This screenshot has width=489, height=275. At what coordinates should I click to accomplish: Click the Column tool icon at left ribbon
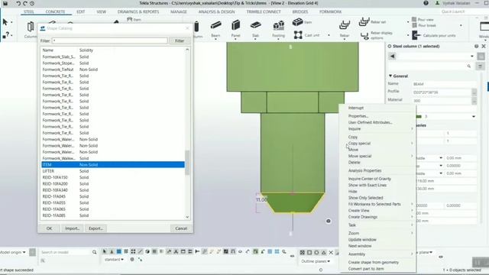[31, 27]
